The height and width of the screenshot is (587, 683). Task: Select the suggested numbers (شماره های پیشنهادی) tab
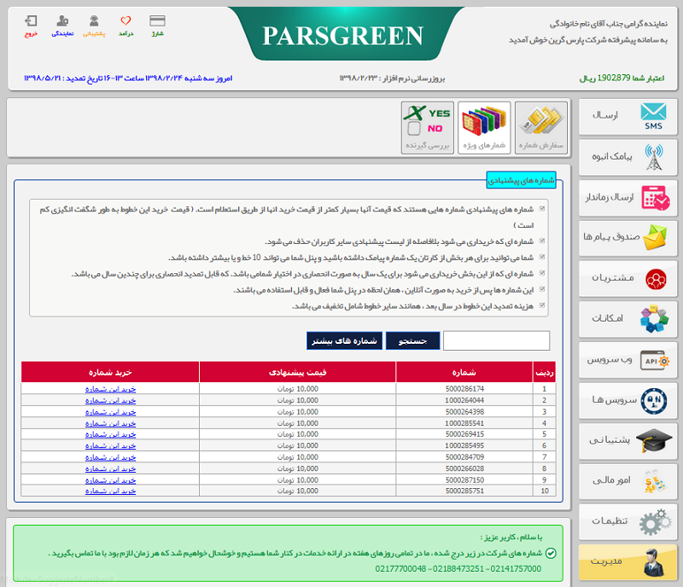[521, 180]
